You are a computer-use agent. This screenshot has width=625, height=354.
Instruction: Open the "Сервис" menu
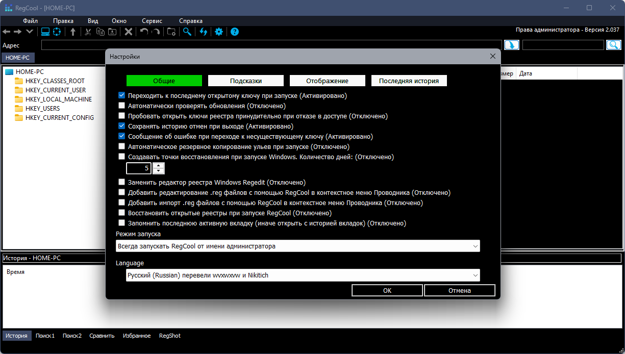click(x=152, y=21)
